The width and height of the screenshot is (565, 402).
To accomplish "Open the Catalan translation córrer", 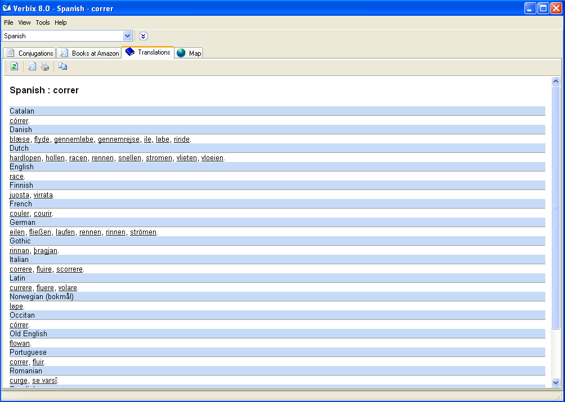I will 19,120.
